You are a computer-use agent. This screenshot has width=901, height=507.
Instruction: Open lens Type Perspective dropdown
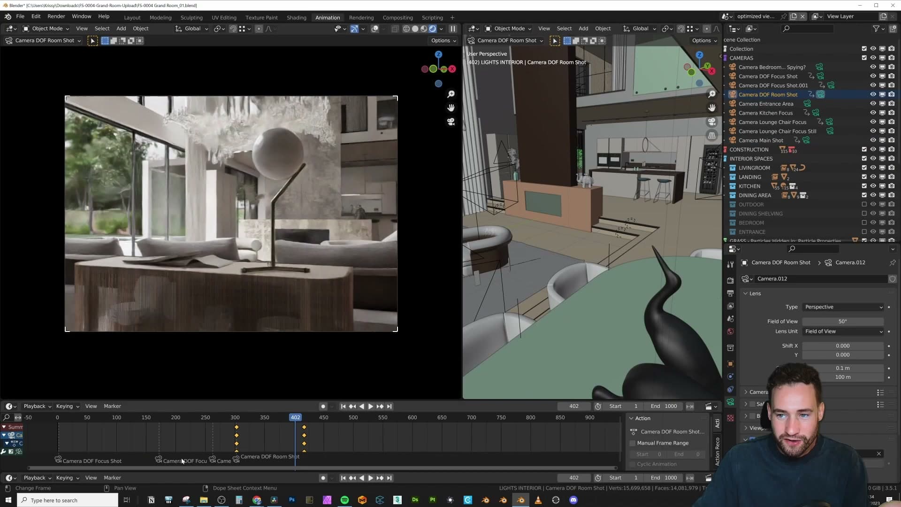click(x=843, y=307)
